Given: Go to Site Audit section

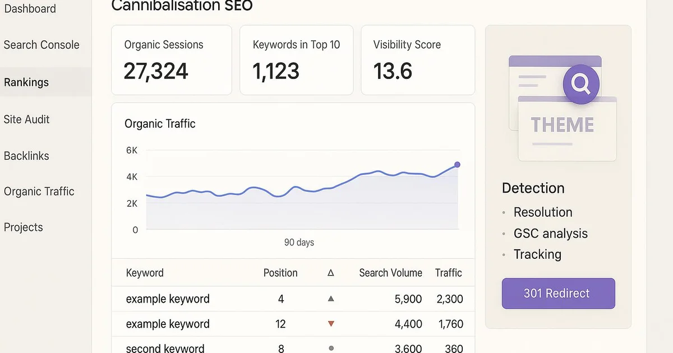Looking at the screenshot, I should click(26, 119).
